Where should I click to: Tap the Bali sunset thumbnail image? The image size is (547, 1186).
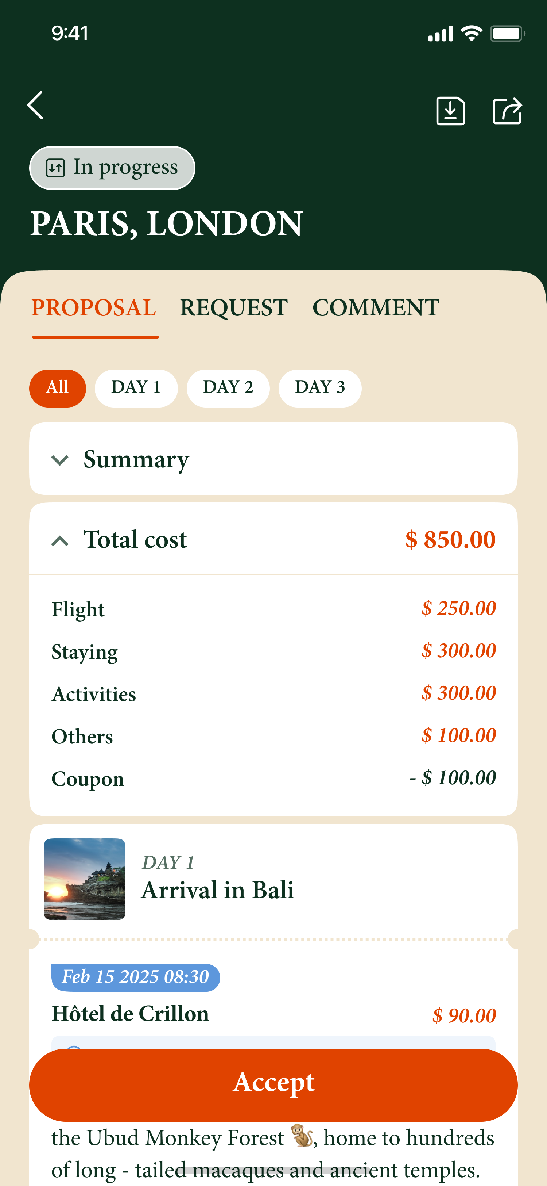click(85, 879)
